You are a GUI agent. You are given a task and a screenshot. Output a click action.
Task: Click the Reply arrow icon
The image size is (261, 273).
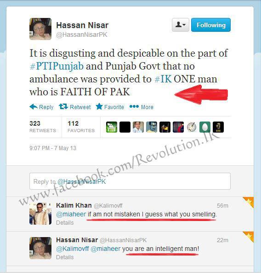[34, 106]
